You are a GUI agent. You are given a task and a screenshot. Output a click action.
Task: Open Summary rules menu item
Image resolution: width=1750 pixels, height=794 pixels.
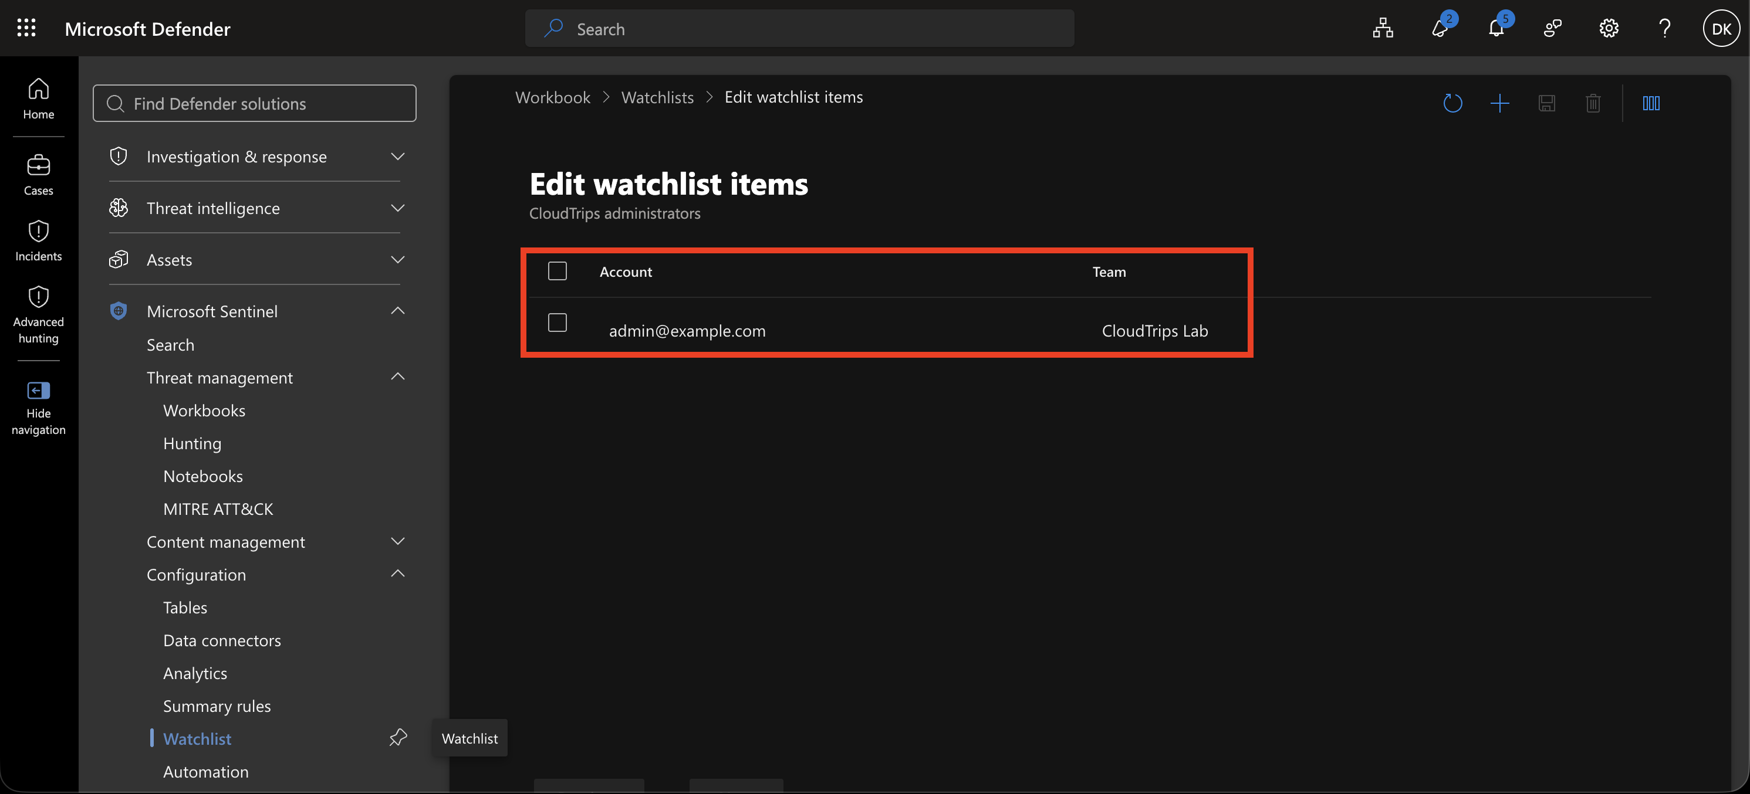(217, 706)
